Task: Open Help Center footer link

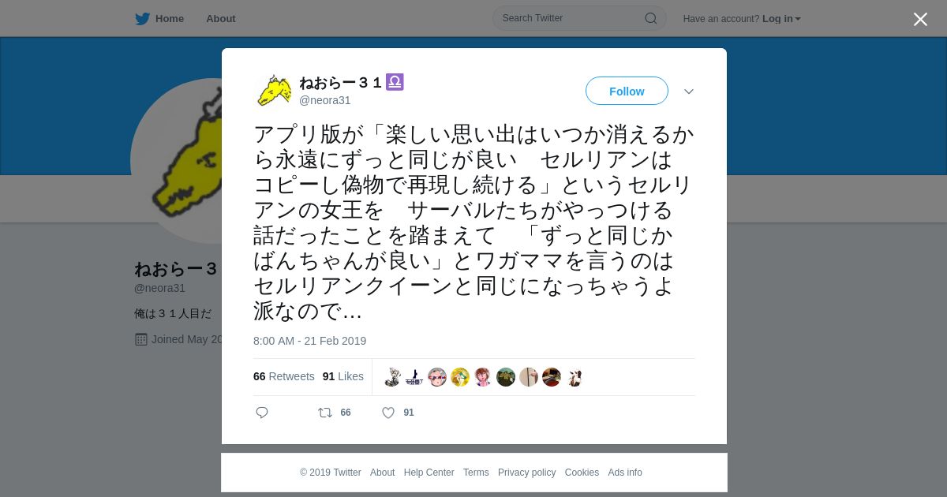Action: point(429,473)
